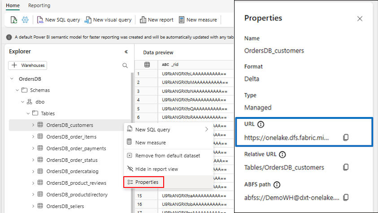Click the URL info icon
Screen dimensions: 378x213
click(261, 124)
